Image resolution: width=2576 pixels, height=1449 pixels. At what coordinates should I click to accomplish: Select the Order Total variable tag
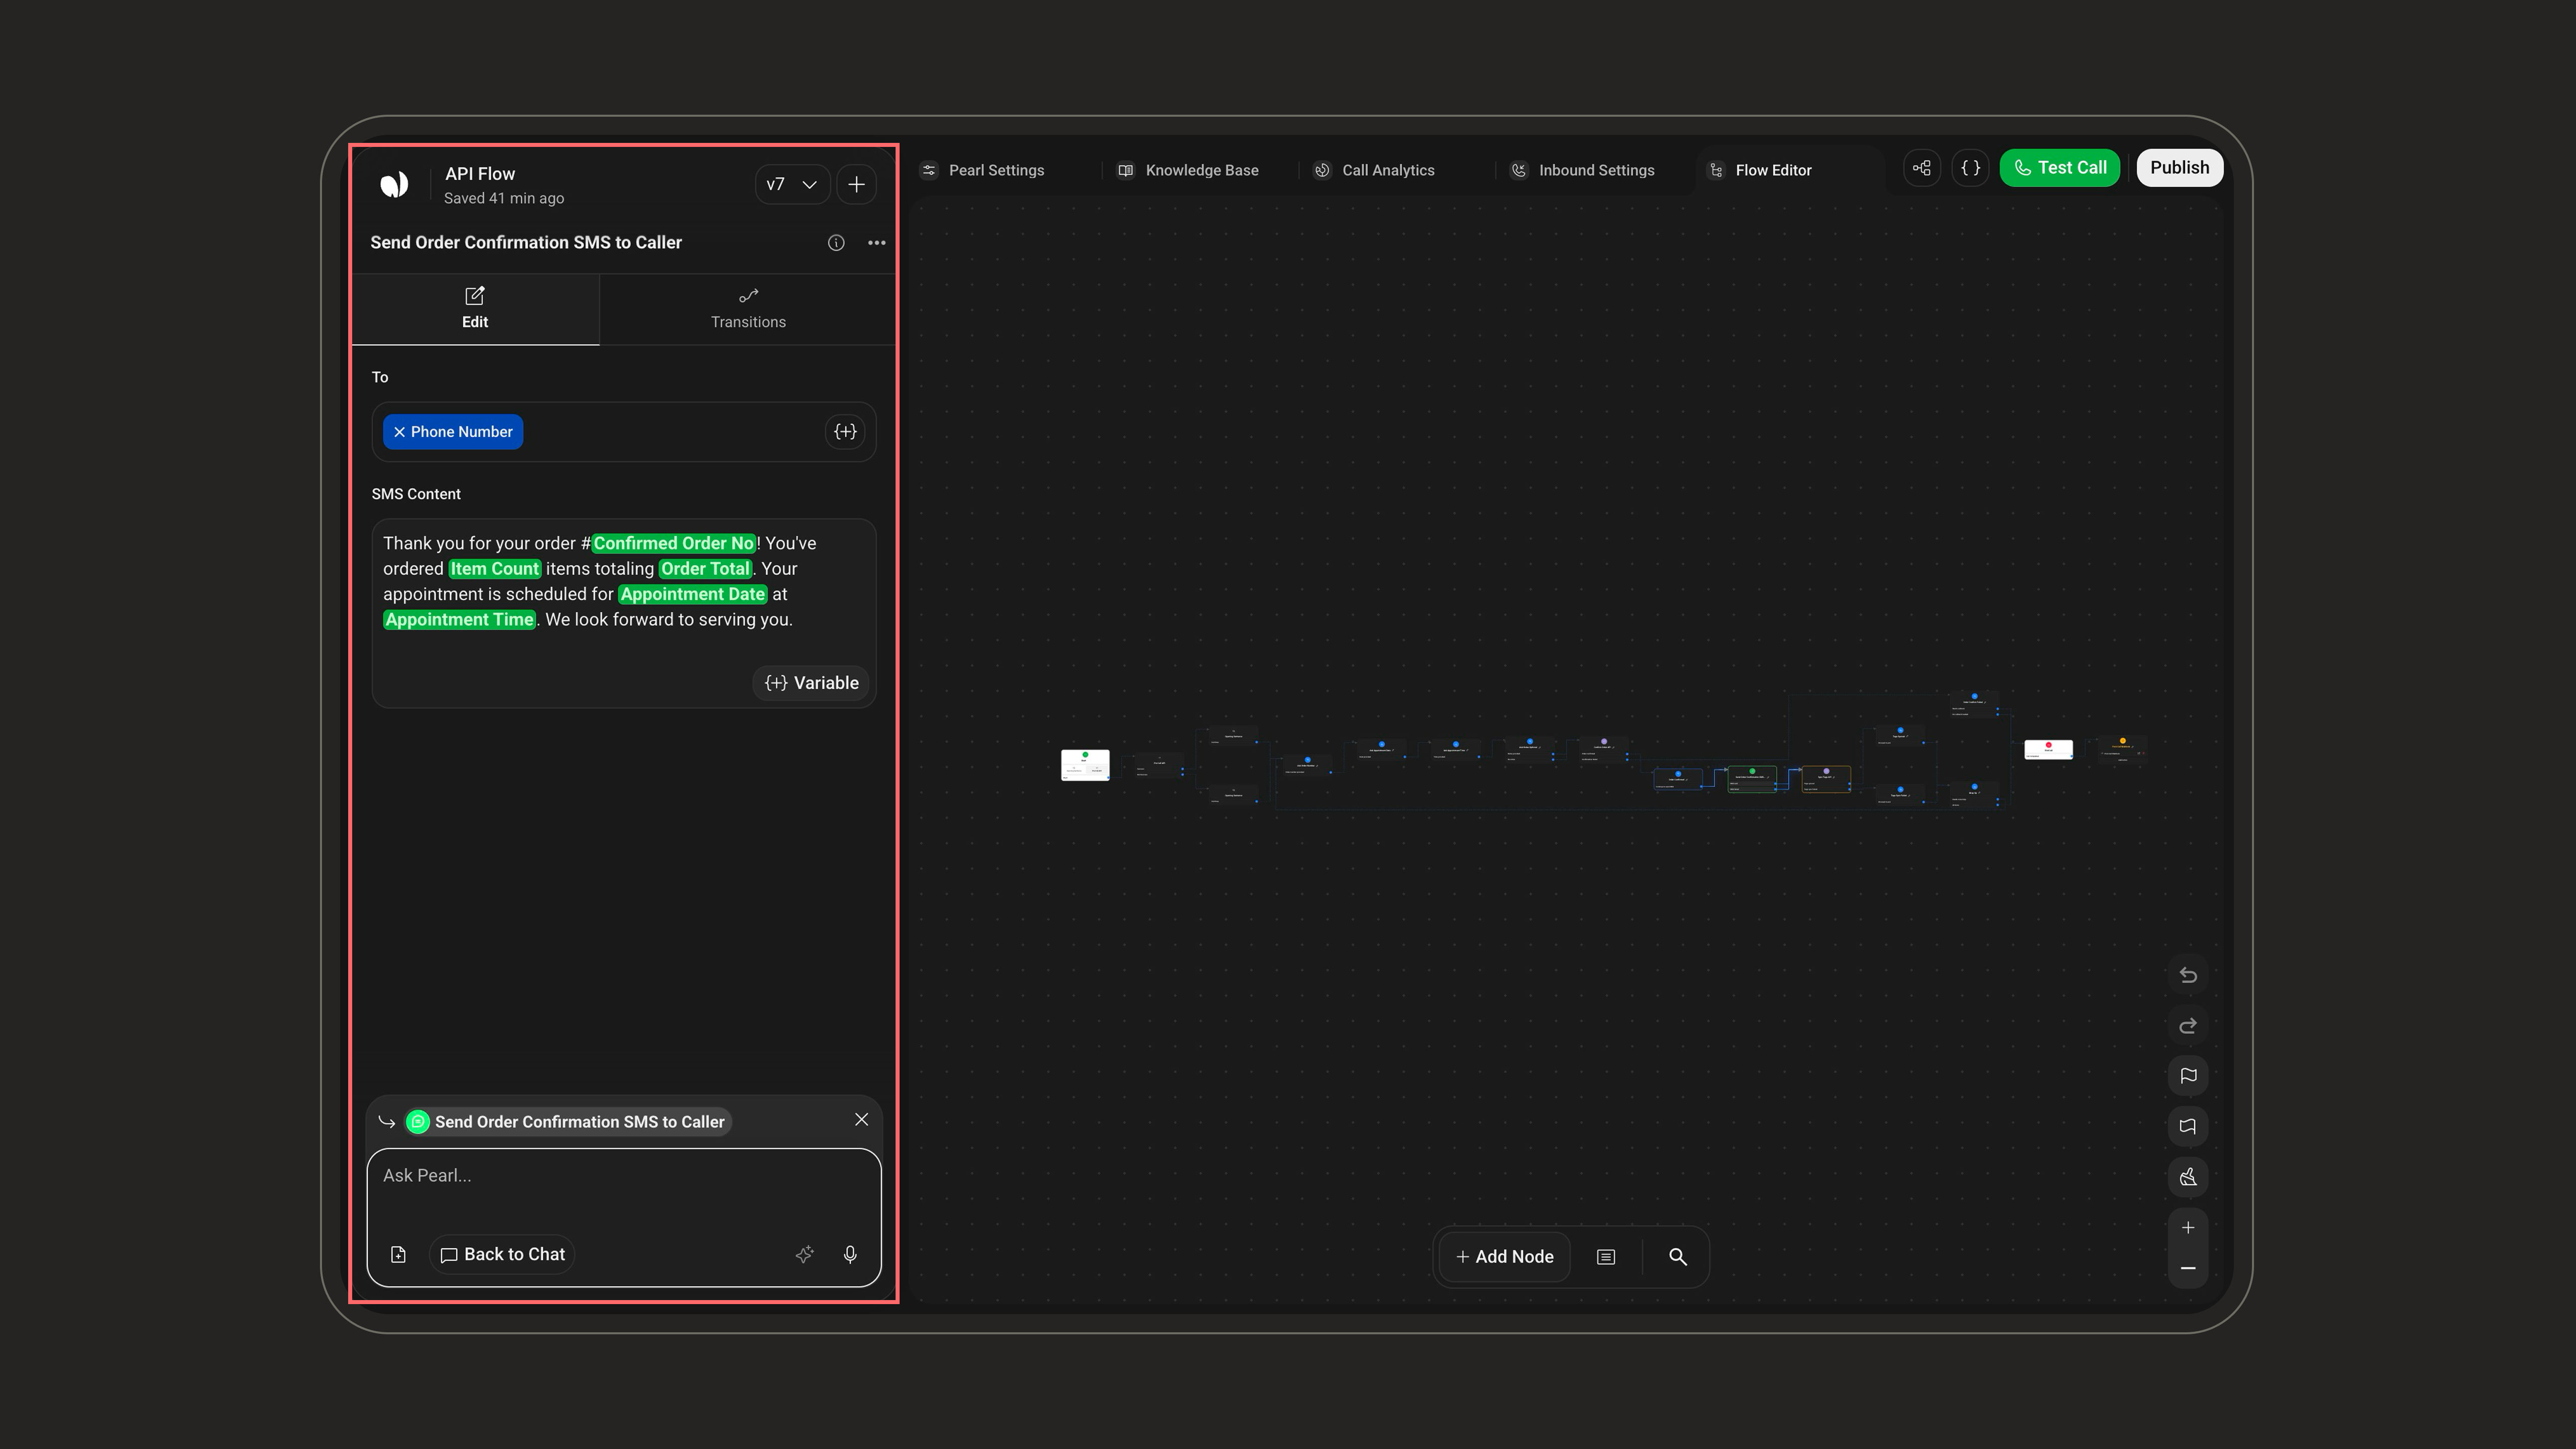(x=705, y=569)
